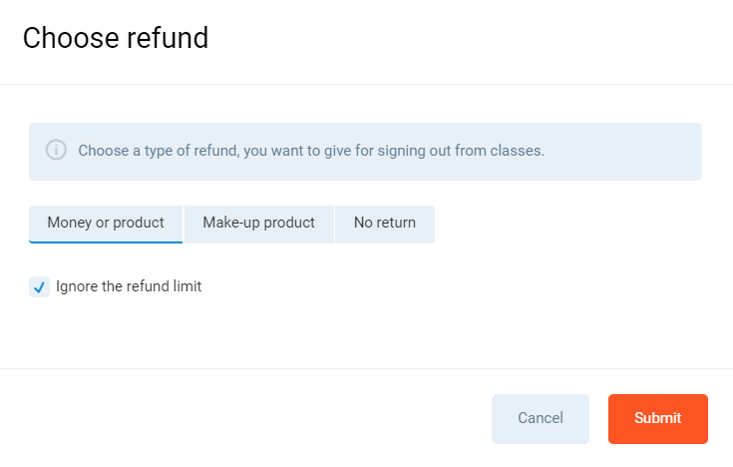Click the info icon in the banner
This screenshot has width=733, height=467.
pyautogui.click(x=57, y=151)
